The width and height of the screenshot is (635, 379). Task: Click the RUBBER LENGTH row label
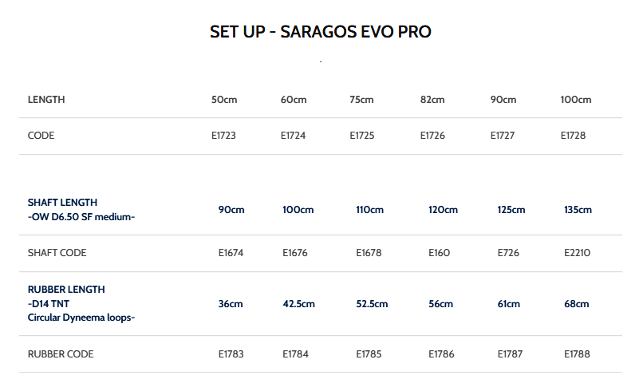click(66, 289)
